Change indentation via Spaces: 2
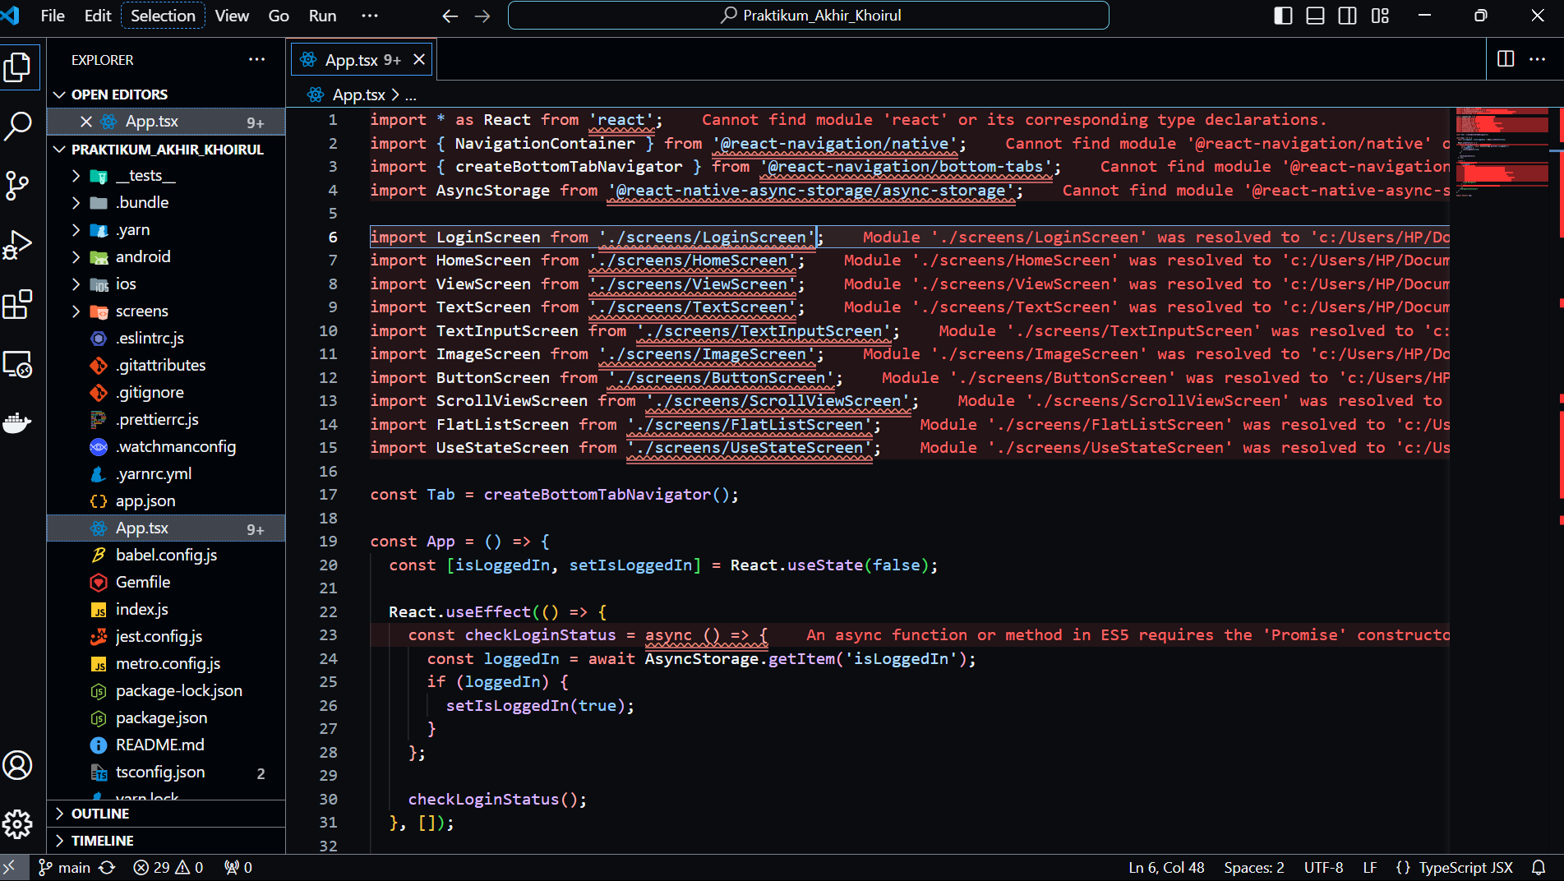 tap(1254, 867)
